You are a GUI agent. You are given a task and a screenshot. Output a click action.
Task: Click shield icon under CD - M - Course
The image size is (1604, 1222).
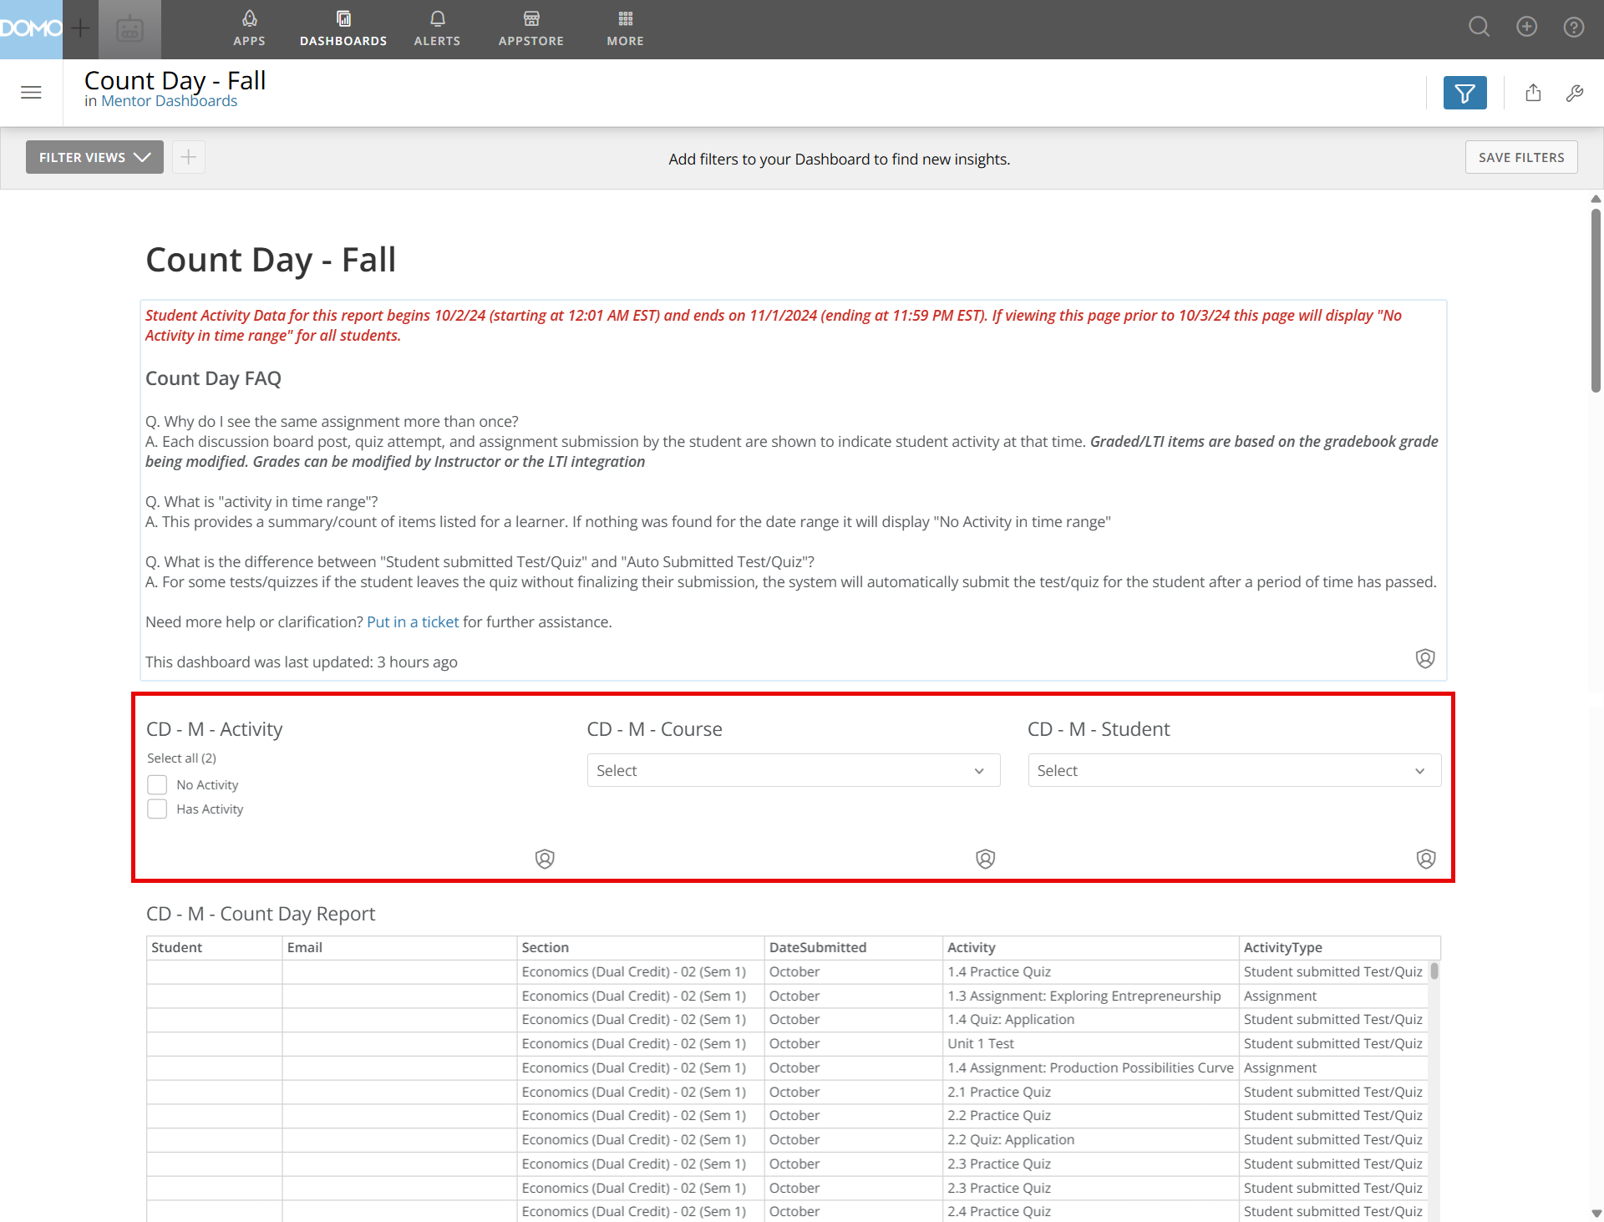pyautogui.click(x=985, y=859)
